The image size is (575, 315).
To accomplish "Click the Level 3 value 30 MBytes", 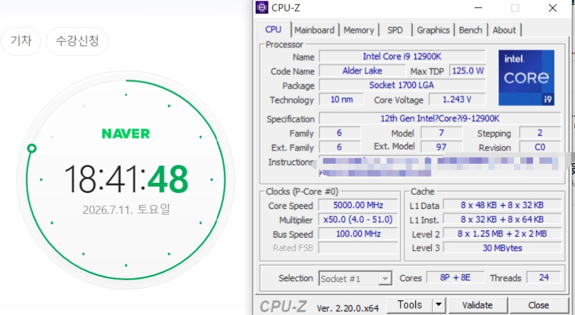I will tap(502, 248).
